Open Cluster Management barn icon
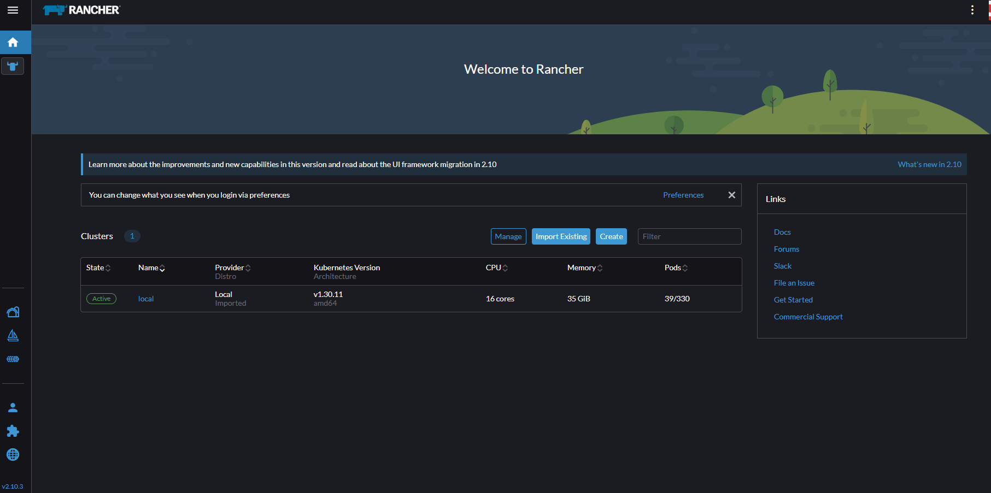 [13, 312]
